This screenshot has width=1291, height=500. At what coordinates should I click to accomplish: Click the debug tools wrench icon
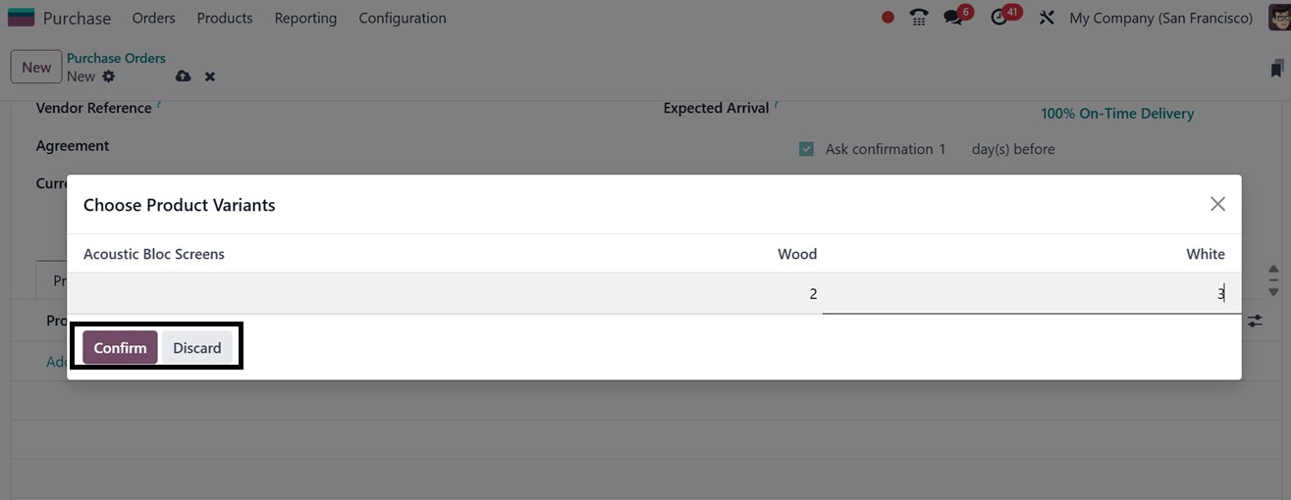click(1047, 18)
